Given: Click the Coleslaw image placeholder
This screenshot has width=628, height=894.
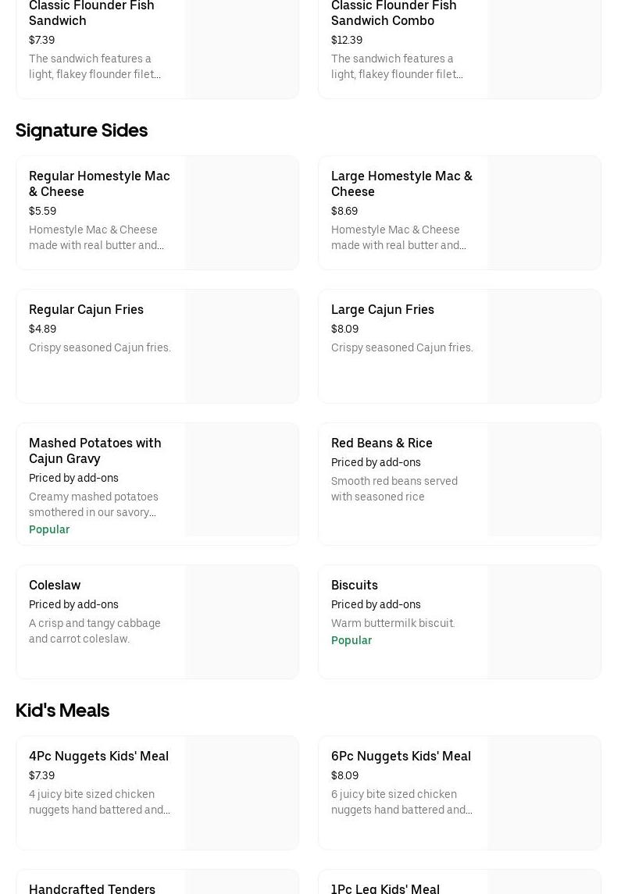Looking at the screenshot, I should coord(242,622).
